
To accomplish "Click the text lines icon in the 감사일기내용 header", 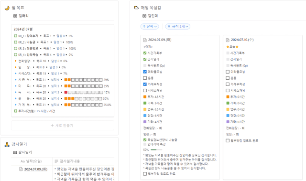I will 56,161.
